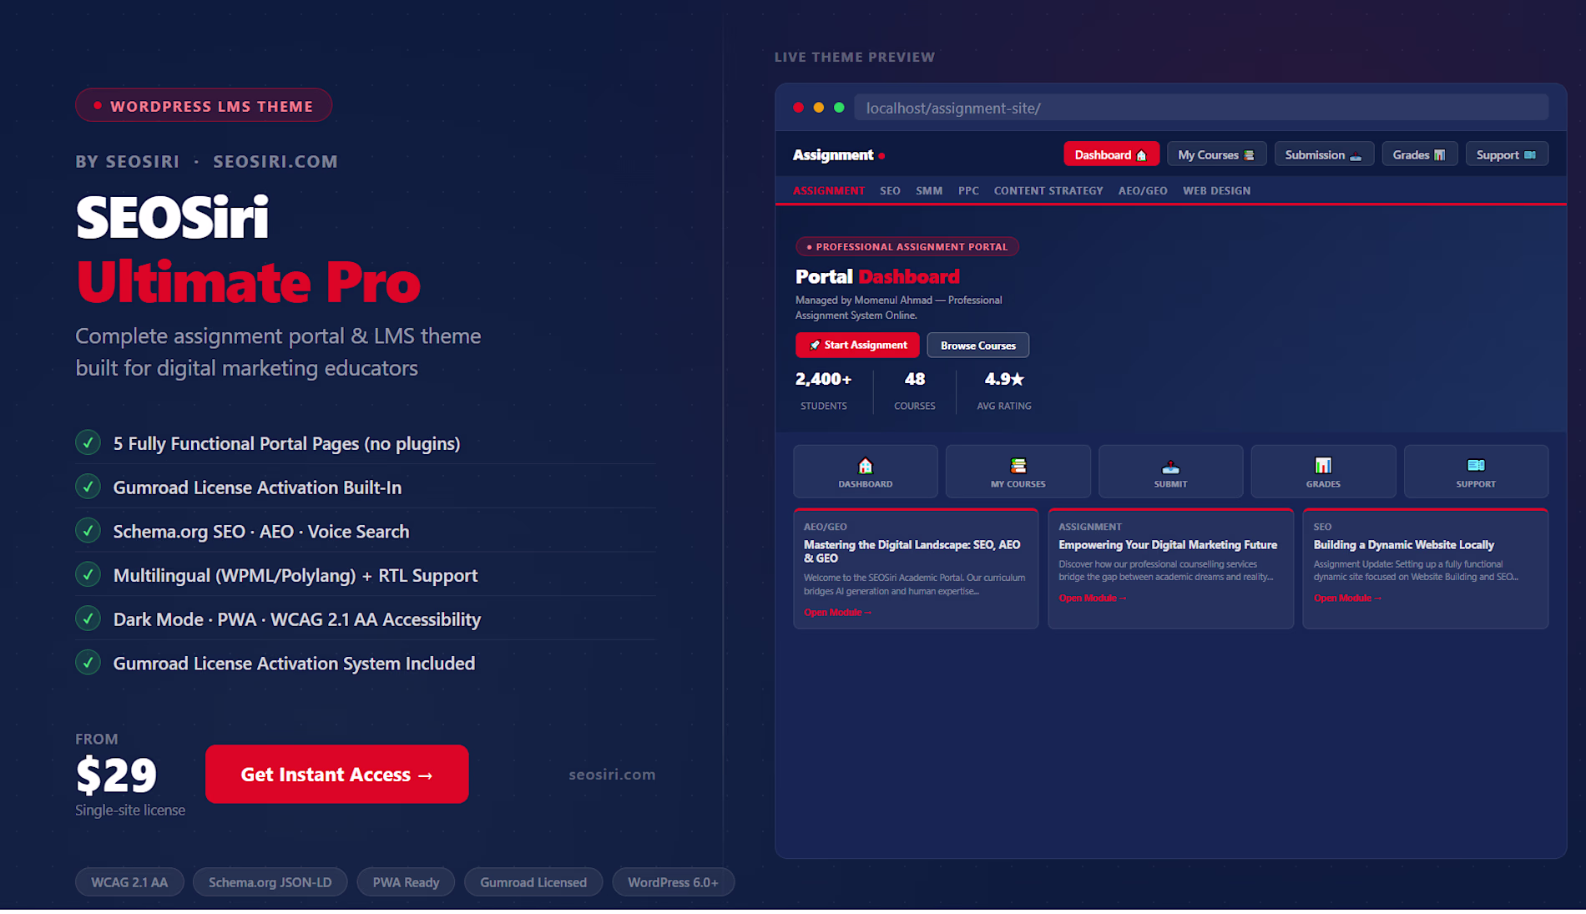Select the ASSIGNMENT category tab
Image resolution: width=1586 pixels, height=914 pixels.
tap(829, 191)
